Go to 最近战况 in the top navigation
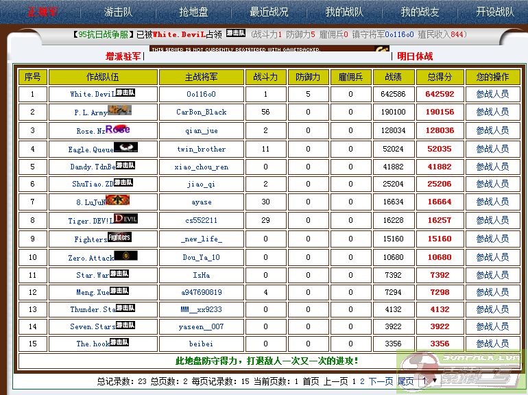The height and width of the screenshot is (395, 528). tap(269, 12)
